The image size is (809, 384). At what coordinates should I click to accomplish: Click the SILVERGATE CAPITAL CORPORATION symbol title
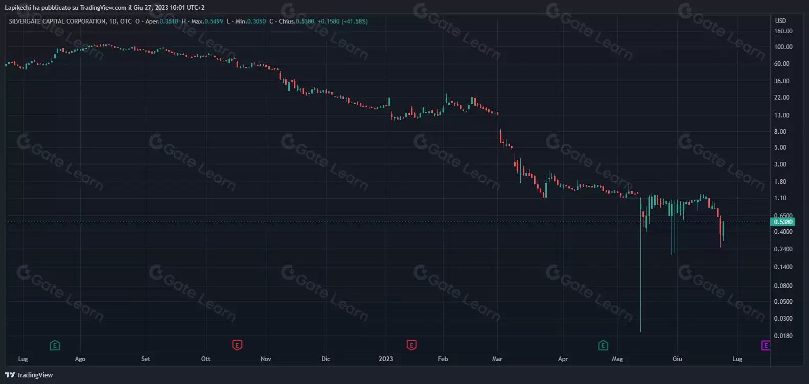point(57,21)
